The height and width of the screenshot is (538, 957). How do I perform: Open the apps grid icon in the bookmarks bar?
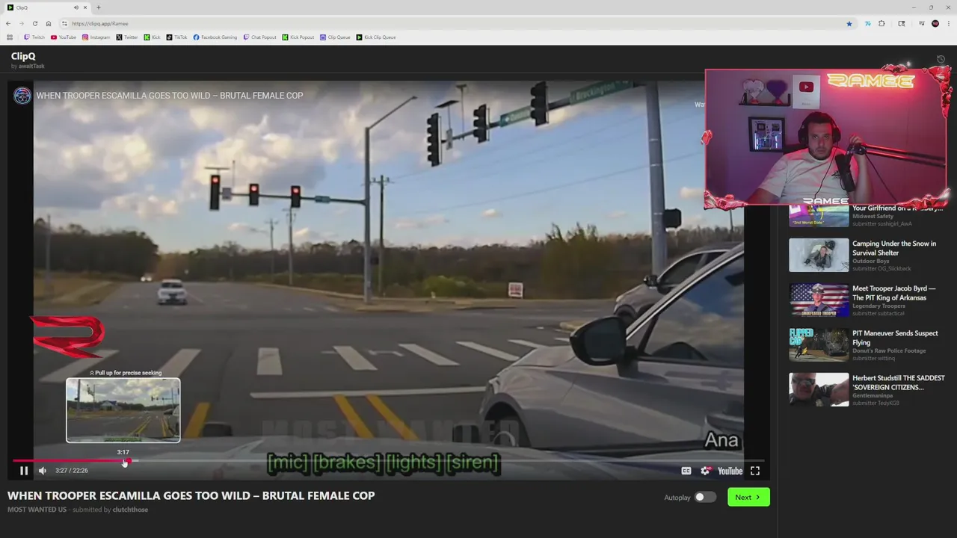pyautogui.click(x=10, y=37)
